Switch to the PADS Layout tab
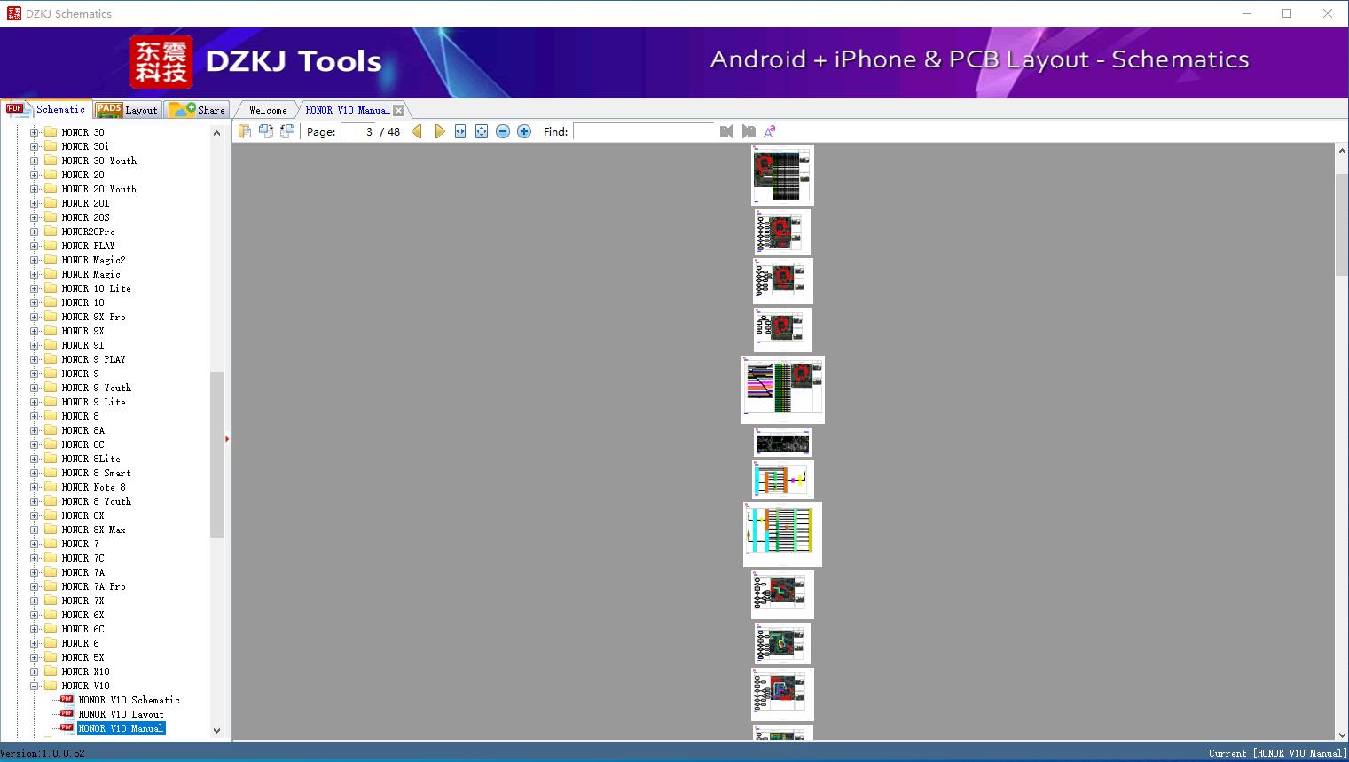Screen dimensions: 1349x762 [127, 109]
